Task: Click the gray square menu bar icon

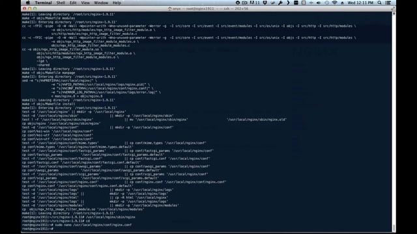Action: click(304, 3)
